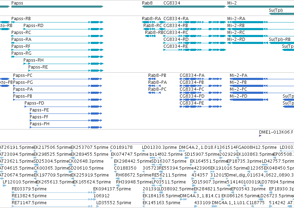The width and height of the screenshot is (294, 208).
Task: Choose the Rab8-PC protein label
Action: (157, 89)
